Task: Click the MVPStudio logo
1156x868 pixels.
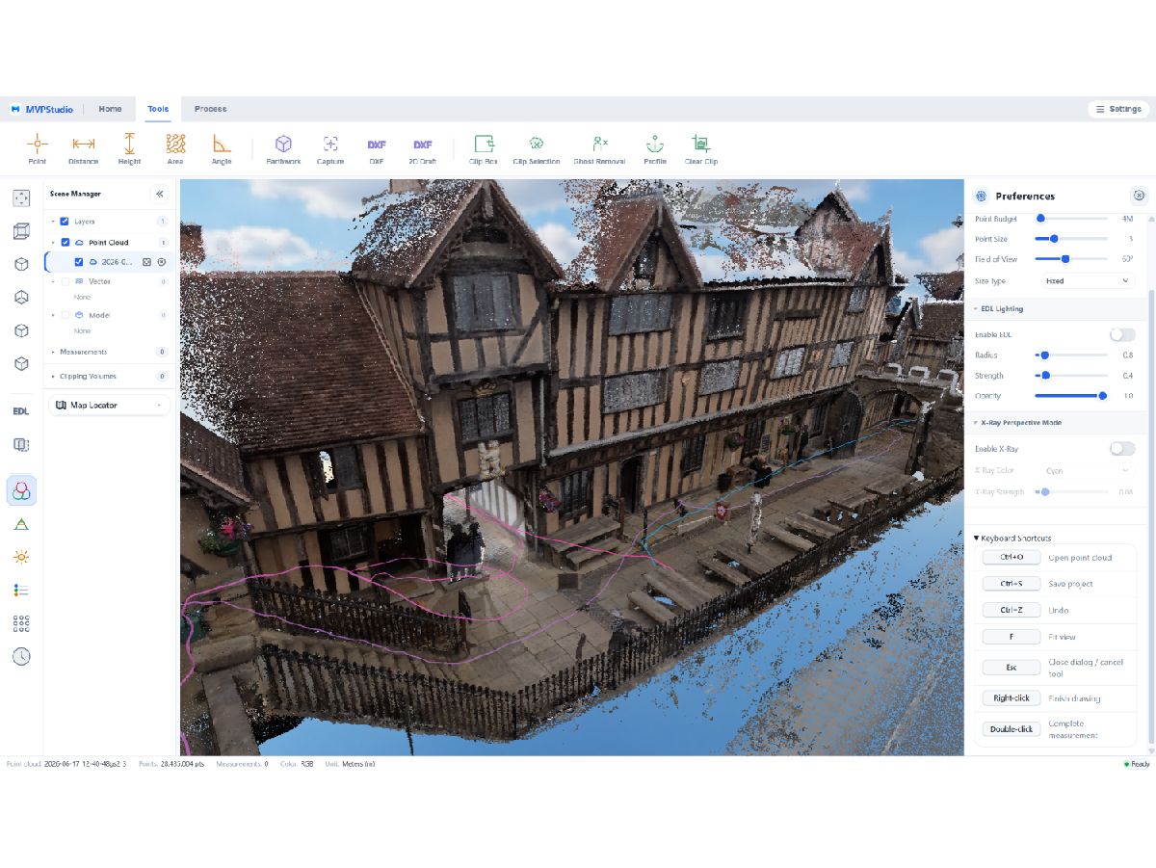Action: (x=42, y=109)
